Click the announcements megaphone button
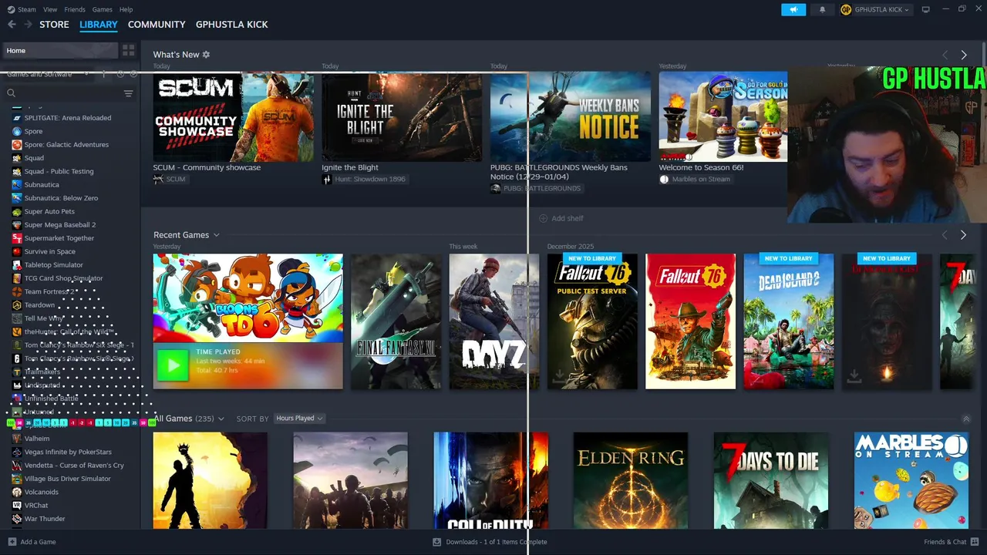Viewport: 987px width, 555px height. pyautogui.click(x=793, y=9)
